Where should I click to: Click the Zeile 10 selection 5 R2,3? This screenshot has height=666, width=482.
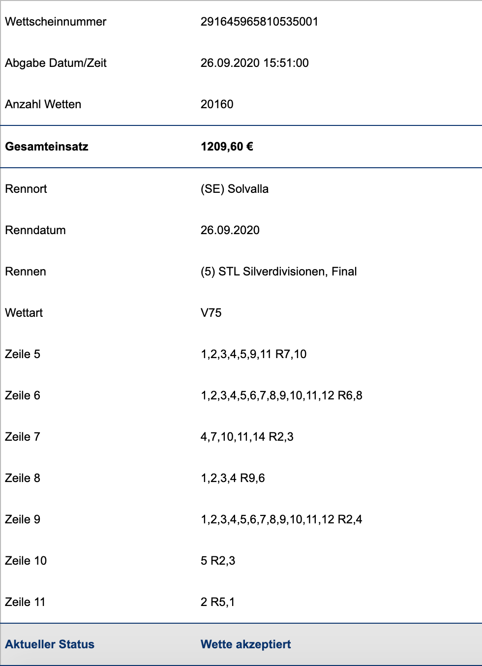click(218, 561)
